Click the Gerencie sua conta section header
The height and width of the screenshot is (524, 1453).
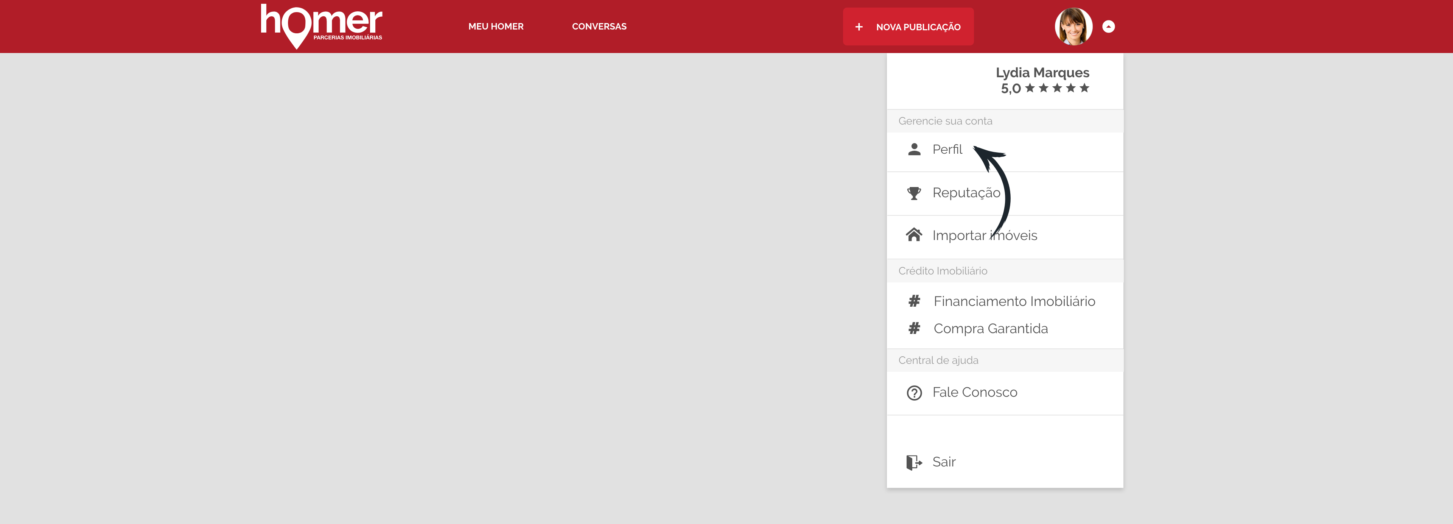pos(1005,121)
